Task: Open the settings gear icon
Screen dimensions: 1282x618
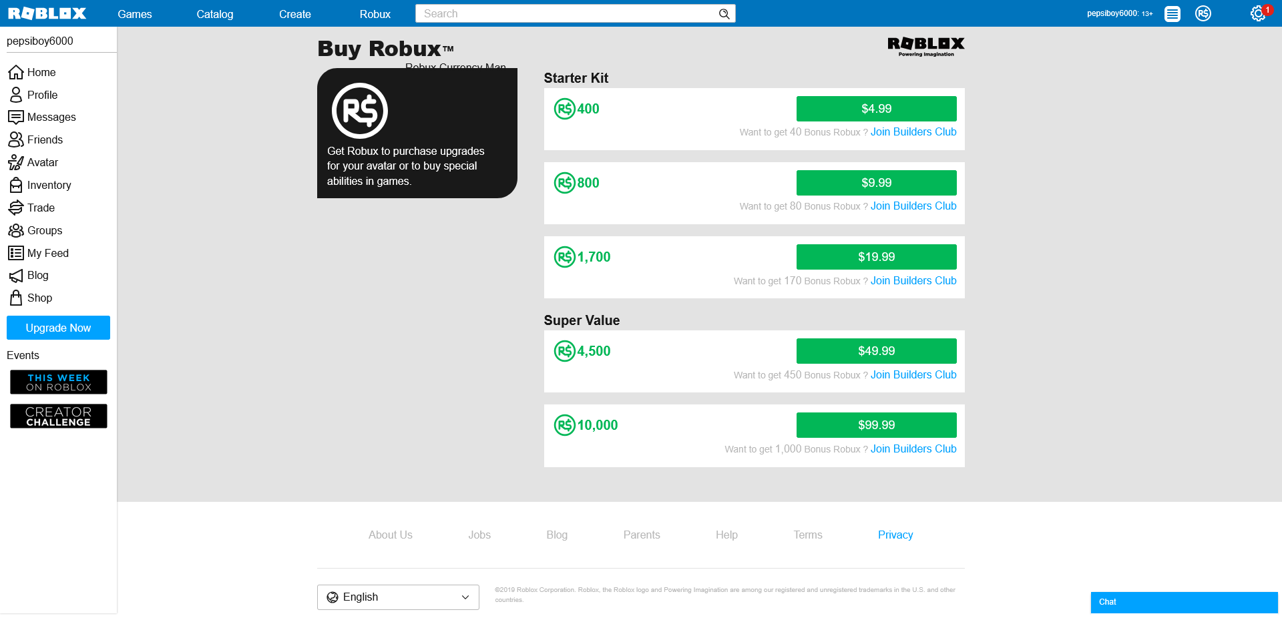Action: click(1257, 13)
